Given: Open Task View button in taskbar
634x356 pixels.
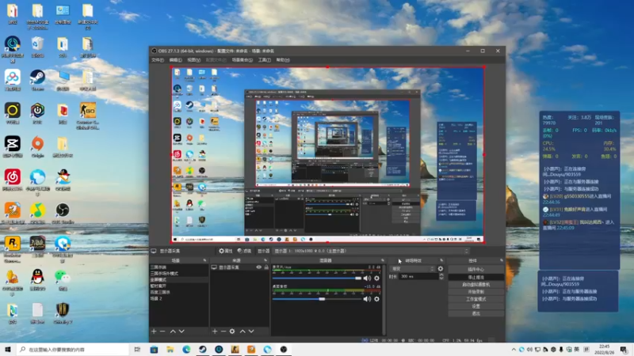Looking at the screenshot, I should point(137,350).
